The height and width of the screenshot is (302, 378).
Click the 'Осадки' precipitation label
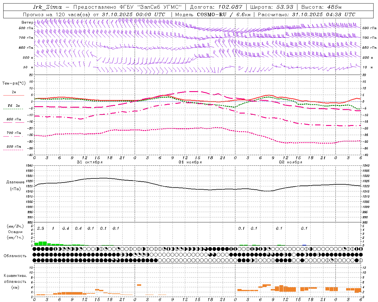tap(15, 232)
